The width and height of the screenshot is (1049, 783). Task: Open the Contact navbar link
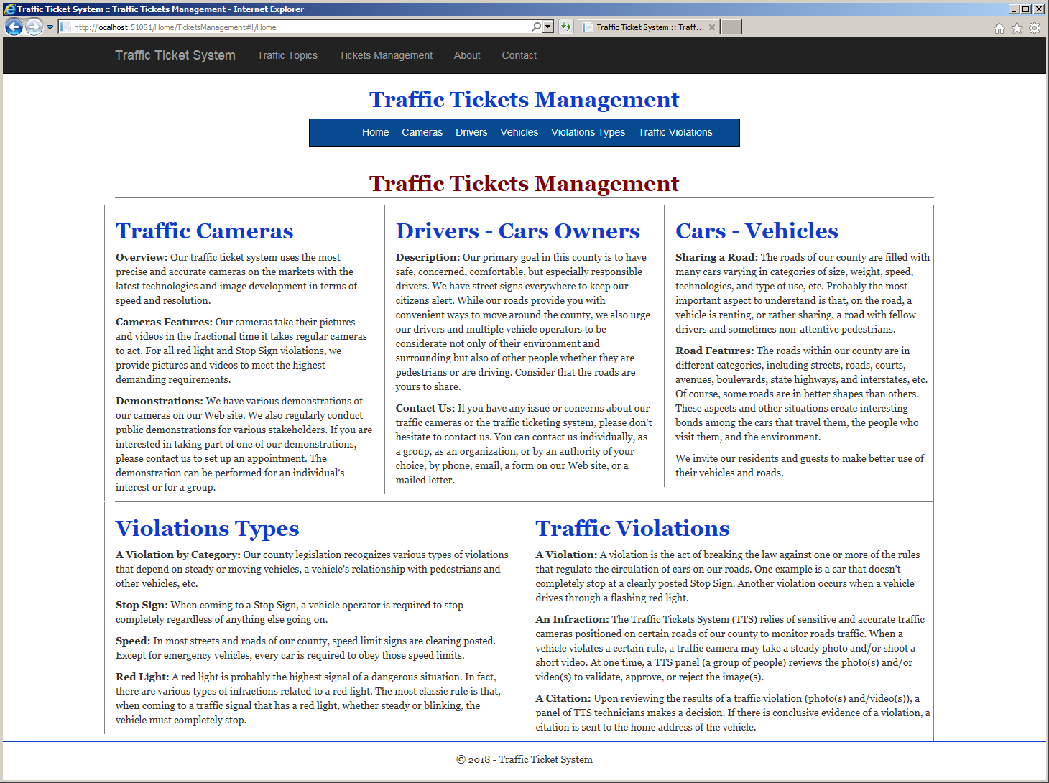pos(519,55)
